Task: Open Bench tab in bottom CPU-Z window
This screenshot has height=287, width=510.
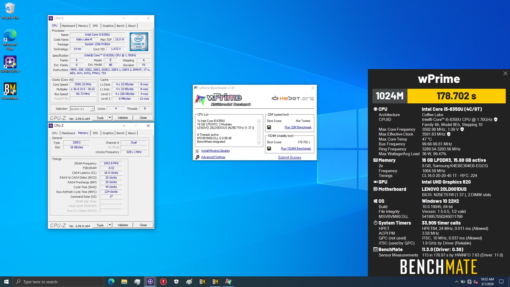Action: (x=121, y=133)
